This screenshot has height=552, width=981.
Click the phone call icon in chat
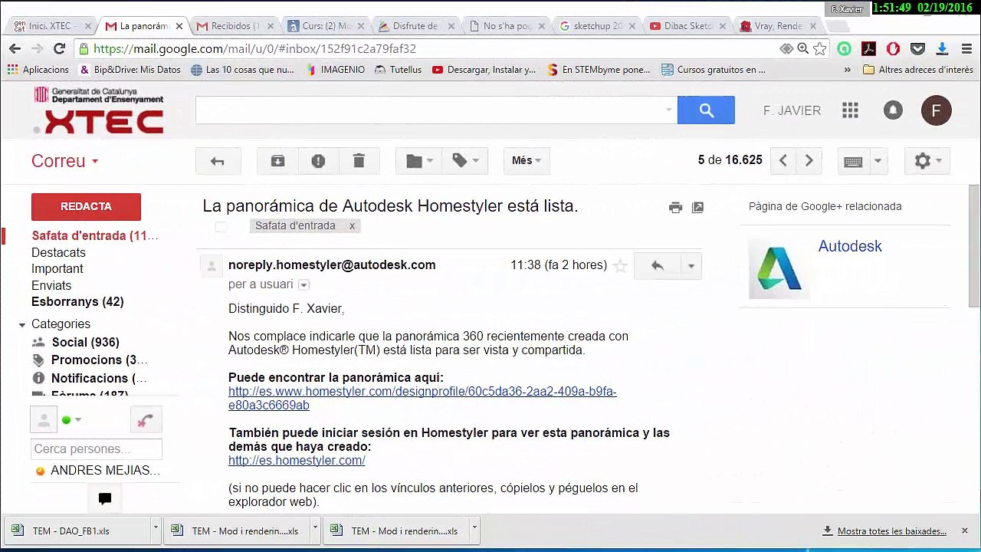[x=146, y=420]
